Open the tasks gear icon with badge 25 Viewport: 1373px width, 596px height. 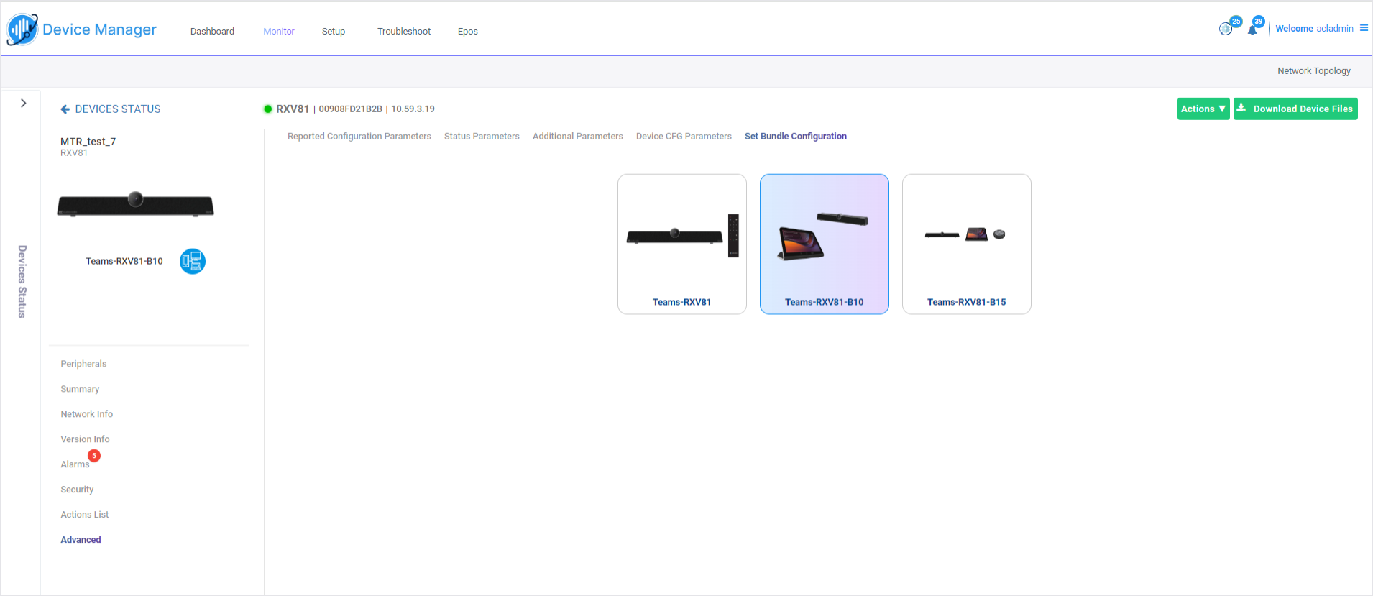(1226, 29)
